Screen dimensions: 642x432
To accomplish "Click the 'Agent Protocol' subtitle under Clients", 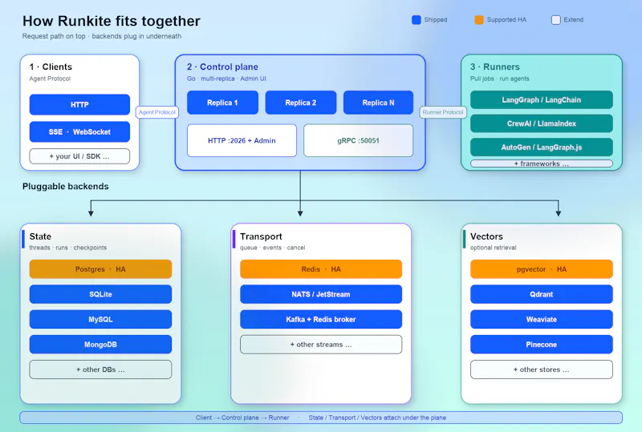I will point(50,79).
